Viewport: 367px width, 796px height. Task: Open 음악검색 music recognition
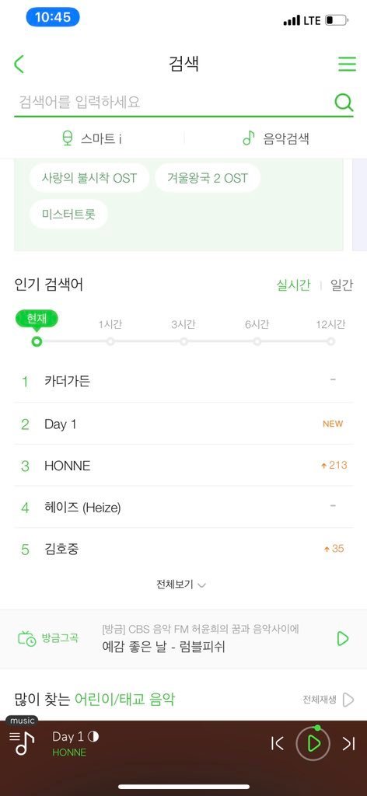click(x=275, y=138)
